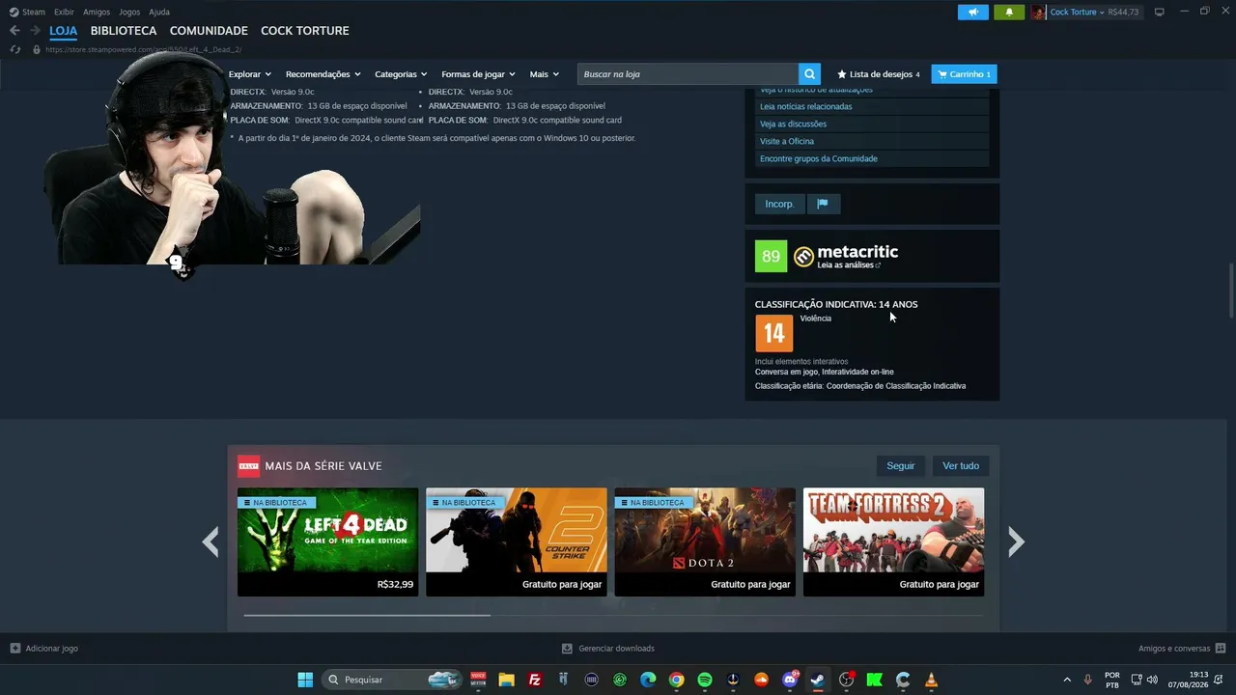Expand the Mais dropdown
Image resolution: width=1236 pixels, height=695 pixels.
[x=545, y=74]
